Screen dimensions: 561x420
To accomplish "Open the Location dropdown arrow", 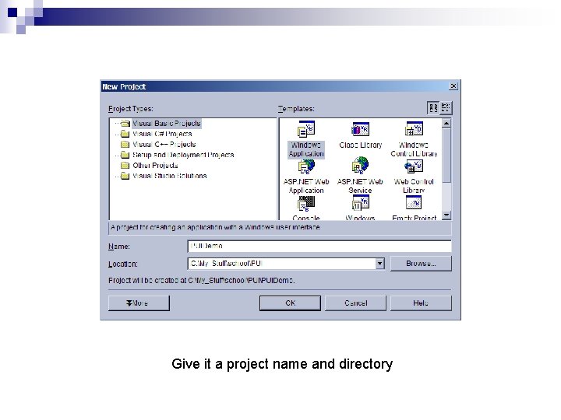I will (x=379, y=264).
